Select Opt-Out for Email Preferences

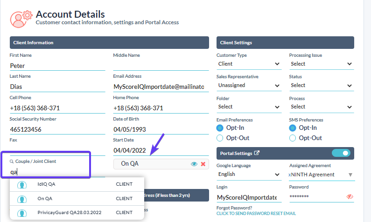(220, 138)
